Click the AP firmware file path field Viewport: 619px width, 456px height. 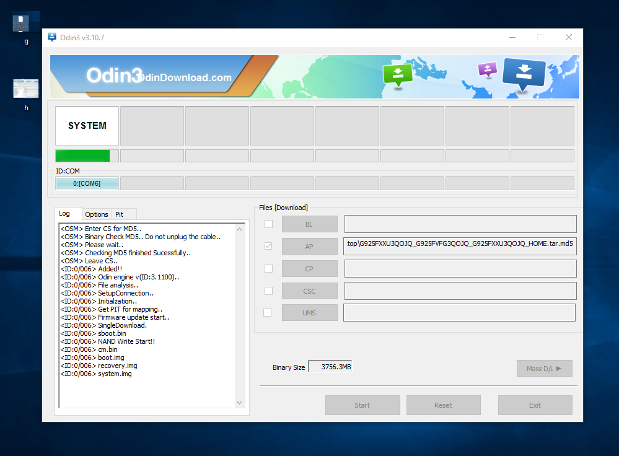[x=460, y=247]
